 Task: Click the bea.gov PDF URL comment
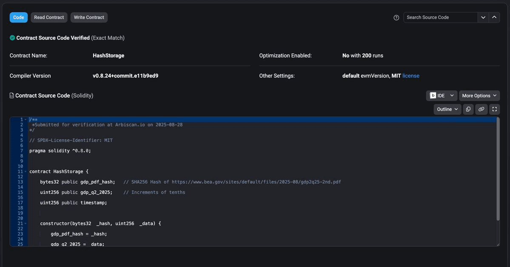pos(256,182)
